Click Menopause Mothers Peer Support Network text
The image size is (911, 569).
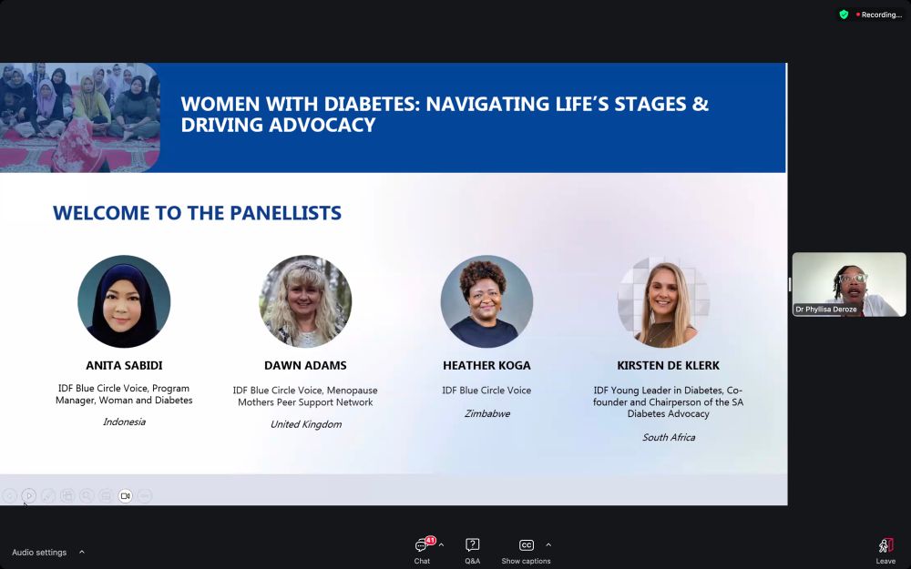click(x=305, y=397)
